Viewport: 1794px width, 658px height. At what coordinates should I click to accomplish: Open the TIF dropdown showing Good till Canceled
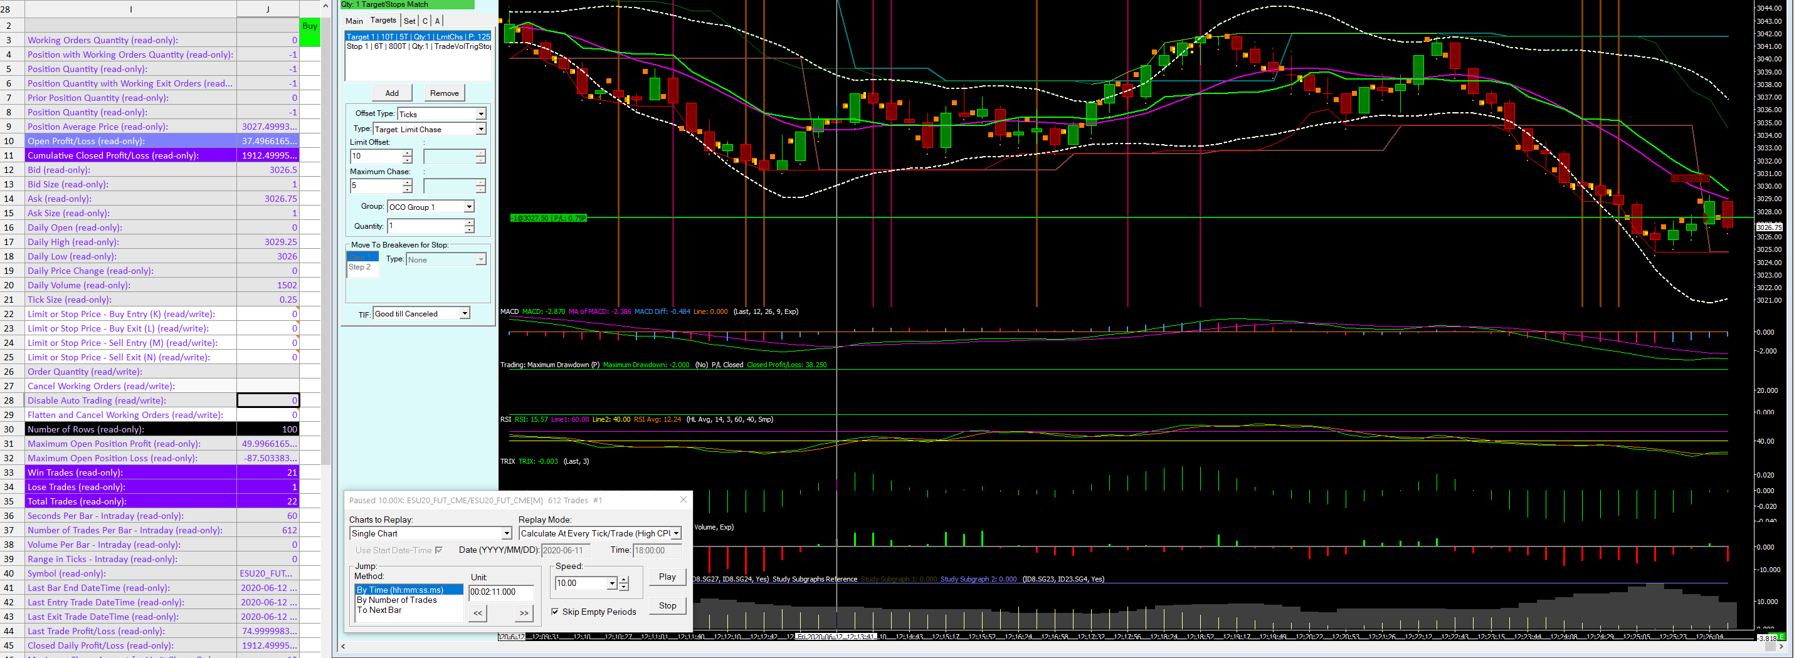coord(421,313)
